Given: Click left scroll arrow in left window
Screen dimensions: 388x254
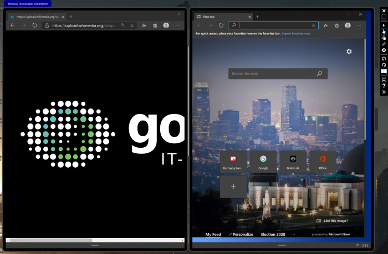Looking at the screenshot, I should coord(8,240).
